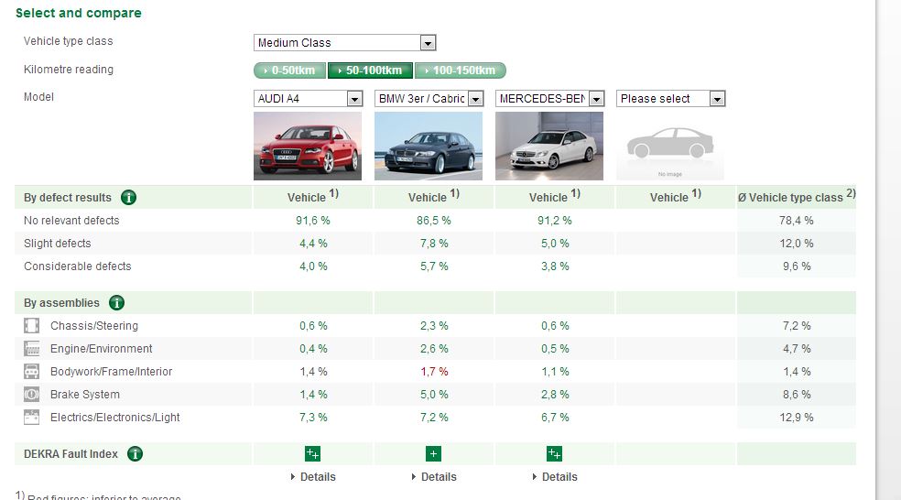Open the Vehicle type class dropdown
The image size is (901, 500).
pyautogui.click(x=345, y=42)
